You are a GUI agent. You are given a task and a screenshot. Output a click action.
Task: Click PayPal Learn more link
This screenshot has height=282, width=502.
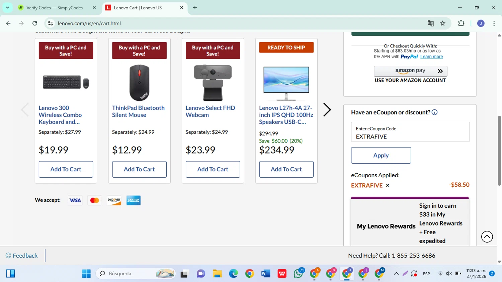(431, 57)
